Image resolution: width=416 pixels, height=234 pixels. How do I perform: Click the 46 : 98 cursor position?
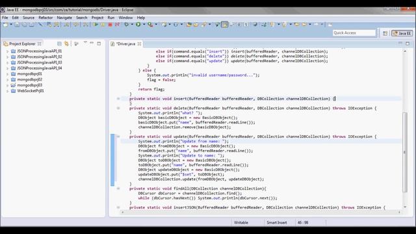tap(303, 222)
